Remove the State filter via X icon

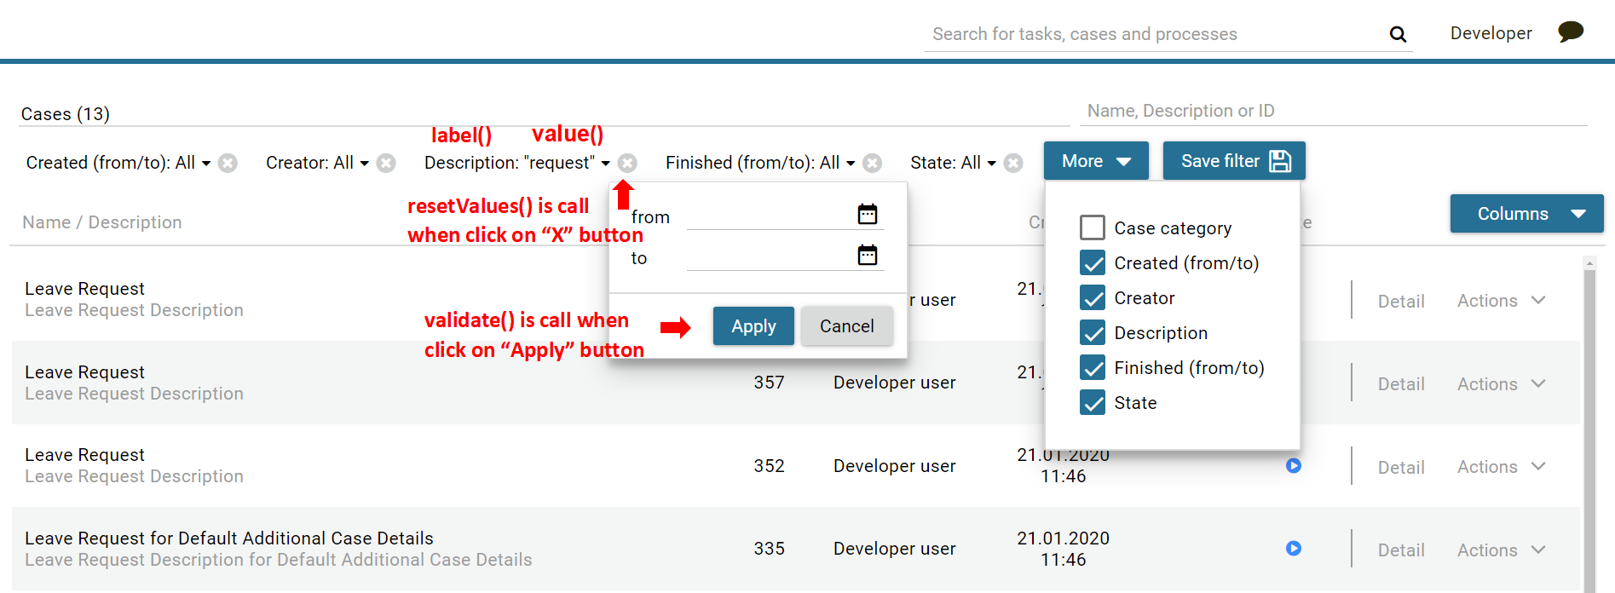click(1012, 163)
